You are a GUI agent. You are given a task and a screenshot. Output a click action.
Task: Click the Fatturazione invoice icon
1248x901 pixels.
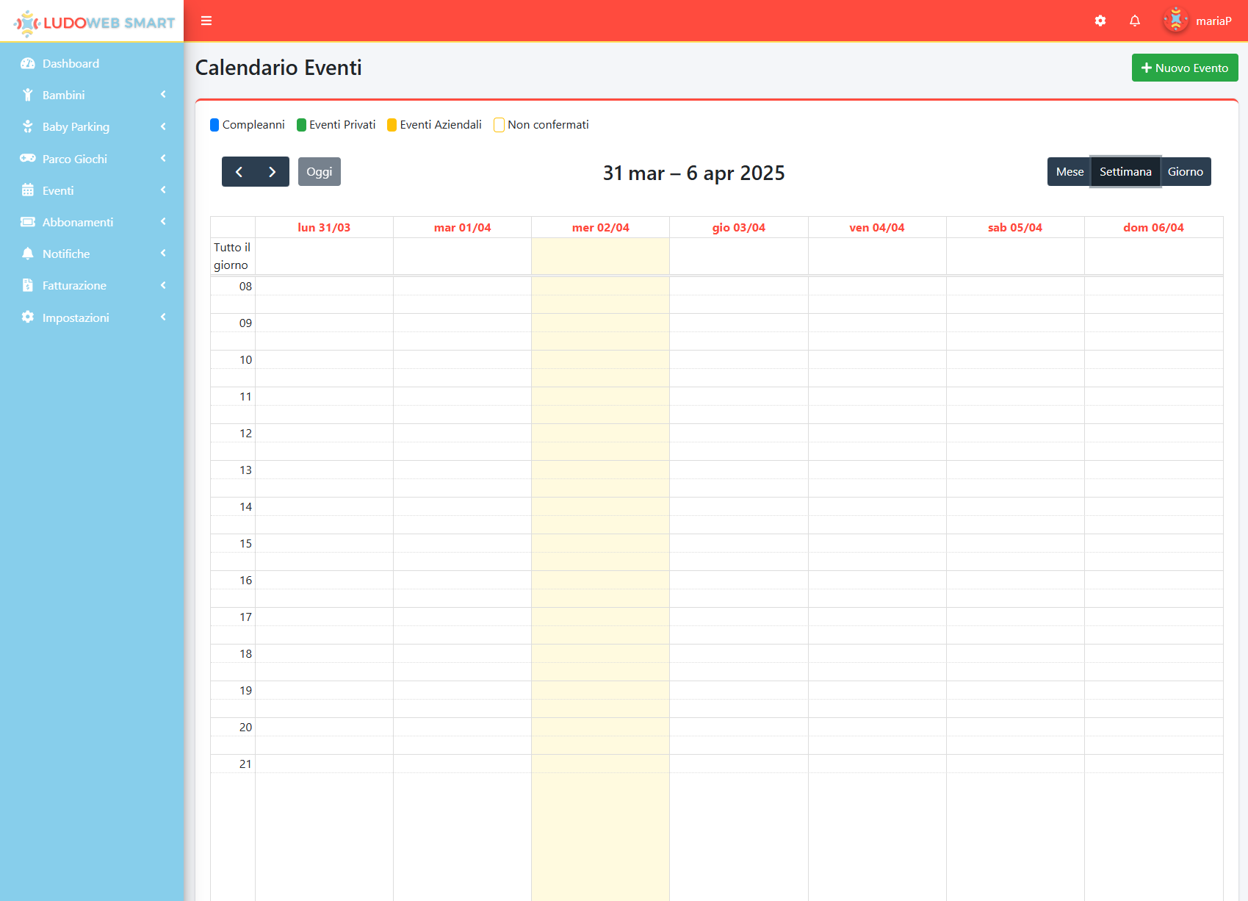[28, 285]
